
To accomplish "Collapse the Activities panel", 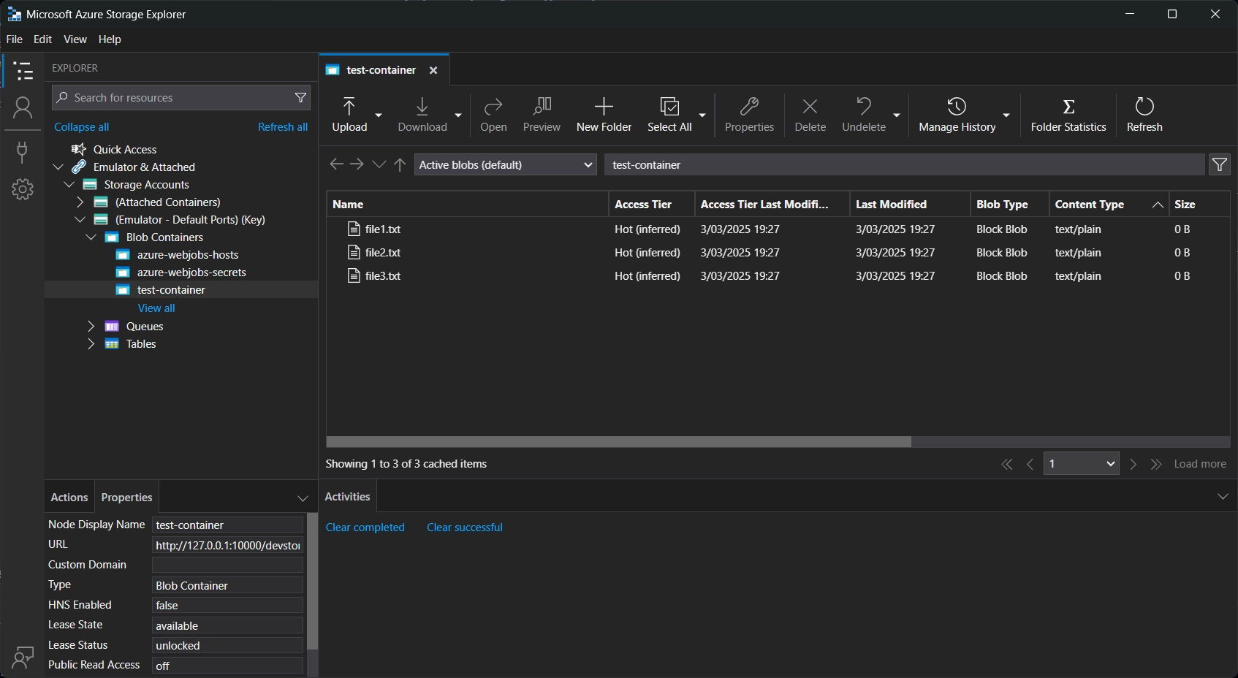I will pos(1223,497).
